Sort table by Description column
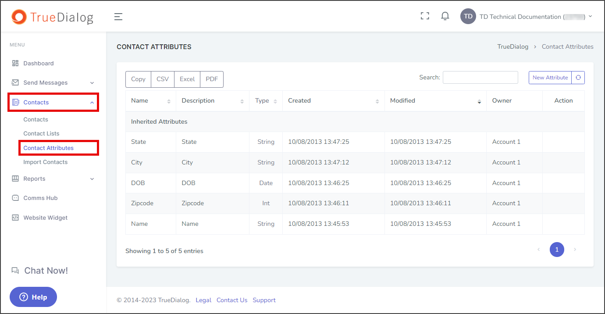 [213, 101]
